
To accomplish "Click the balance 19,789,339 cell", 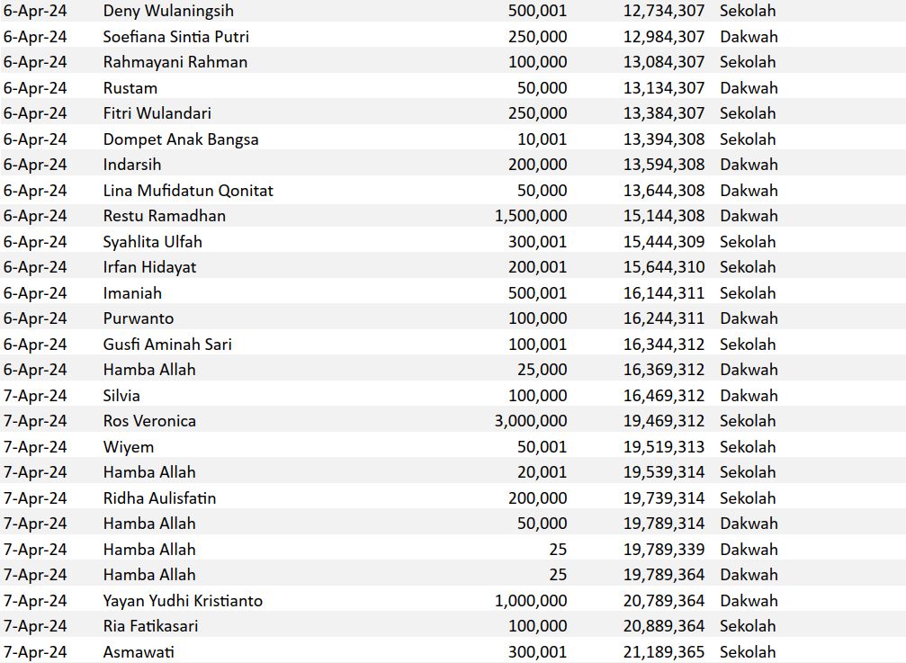I will 664,550.
